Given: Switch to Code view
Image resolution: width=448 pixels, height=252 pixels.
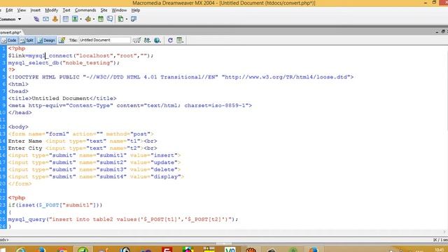Looking at the screenshot, I should pyautogui.click(x=9, y=41).
